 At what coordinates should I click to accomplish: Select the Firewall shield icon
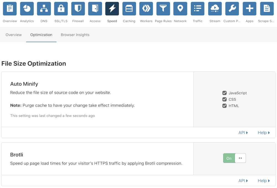click(x=78, y=9)
